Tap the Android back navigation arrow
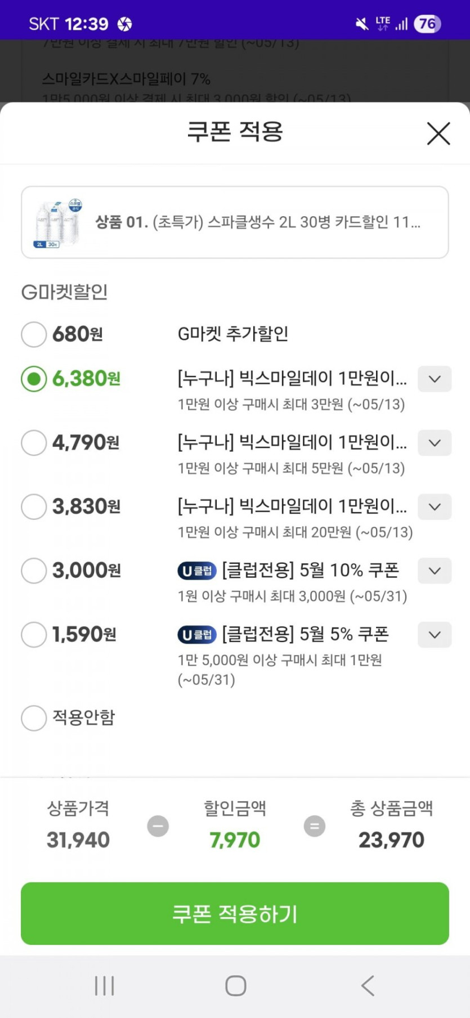 [x=368, y=985]
